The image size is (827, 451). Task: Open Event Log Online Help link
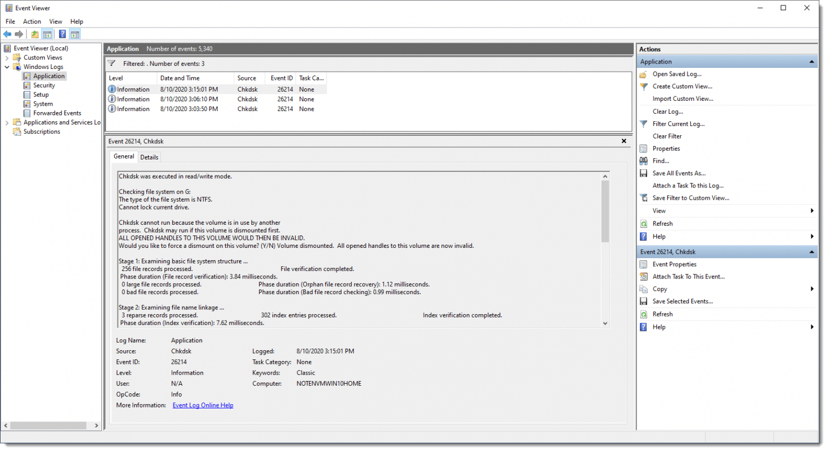coord(202,405)
